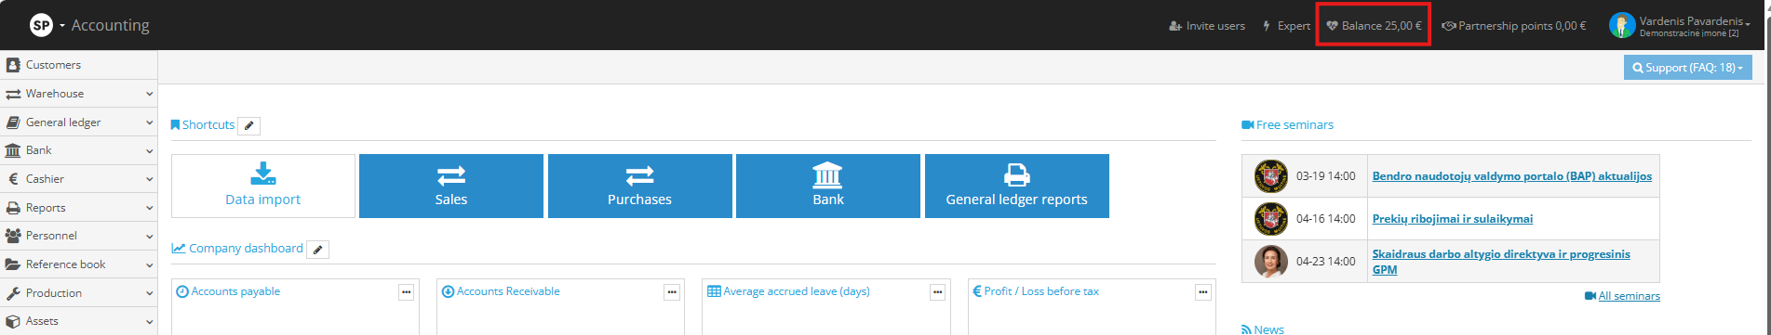
Task: Open Bank sidebar menu item
Action: click(78, 150)
